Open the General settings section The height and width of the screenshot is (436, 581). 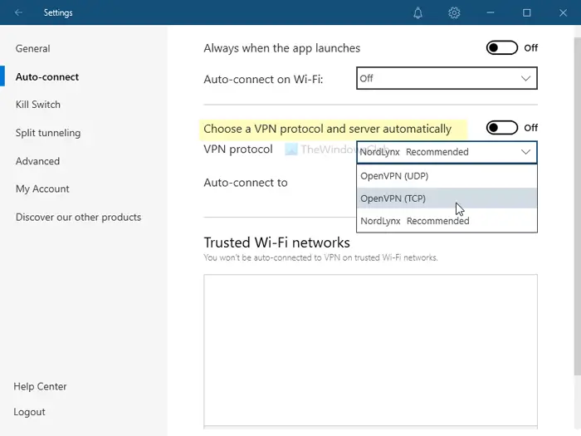(33, 49)
